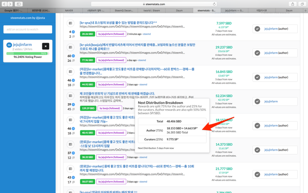Open a new tab with plus button

click(x=306, y=11)
